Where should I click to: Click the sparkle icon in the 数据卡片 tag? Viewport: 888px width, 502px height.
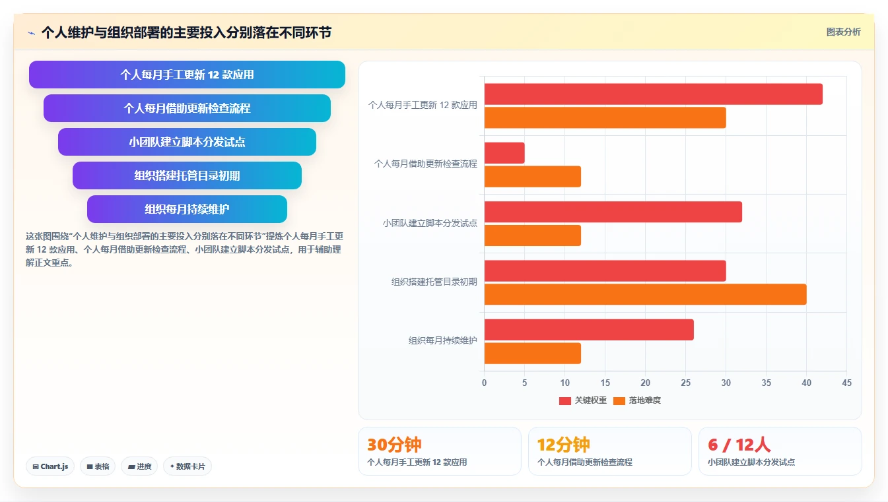[x=172, y=466]
